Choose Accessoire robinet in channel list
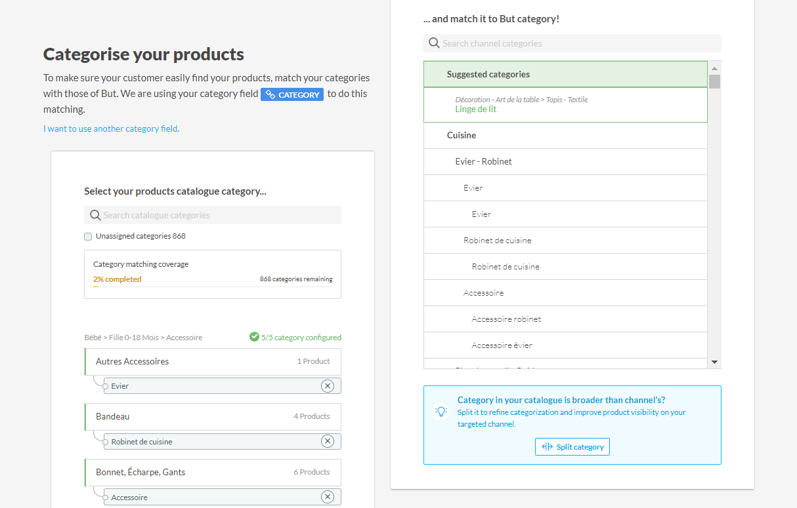The height and width of the screenshot is (508, 797). (506, 319)
